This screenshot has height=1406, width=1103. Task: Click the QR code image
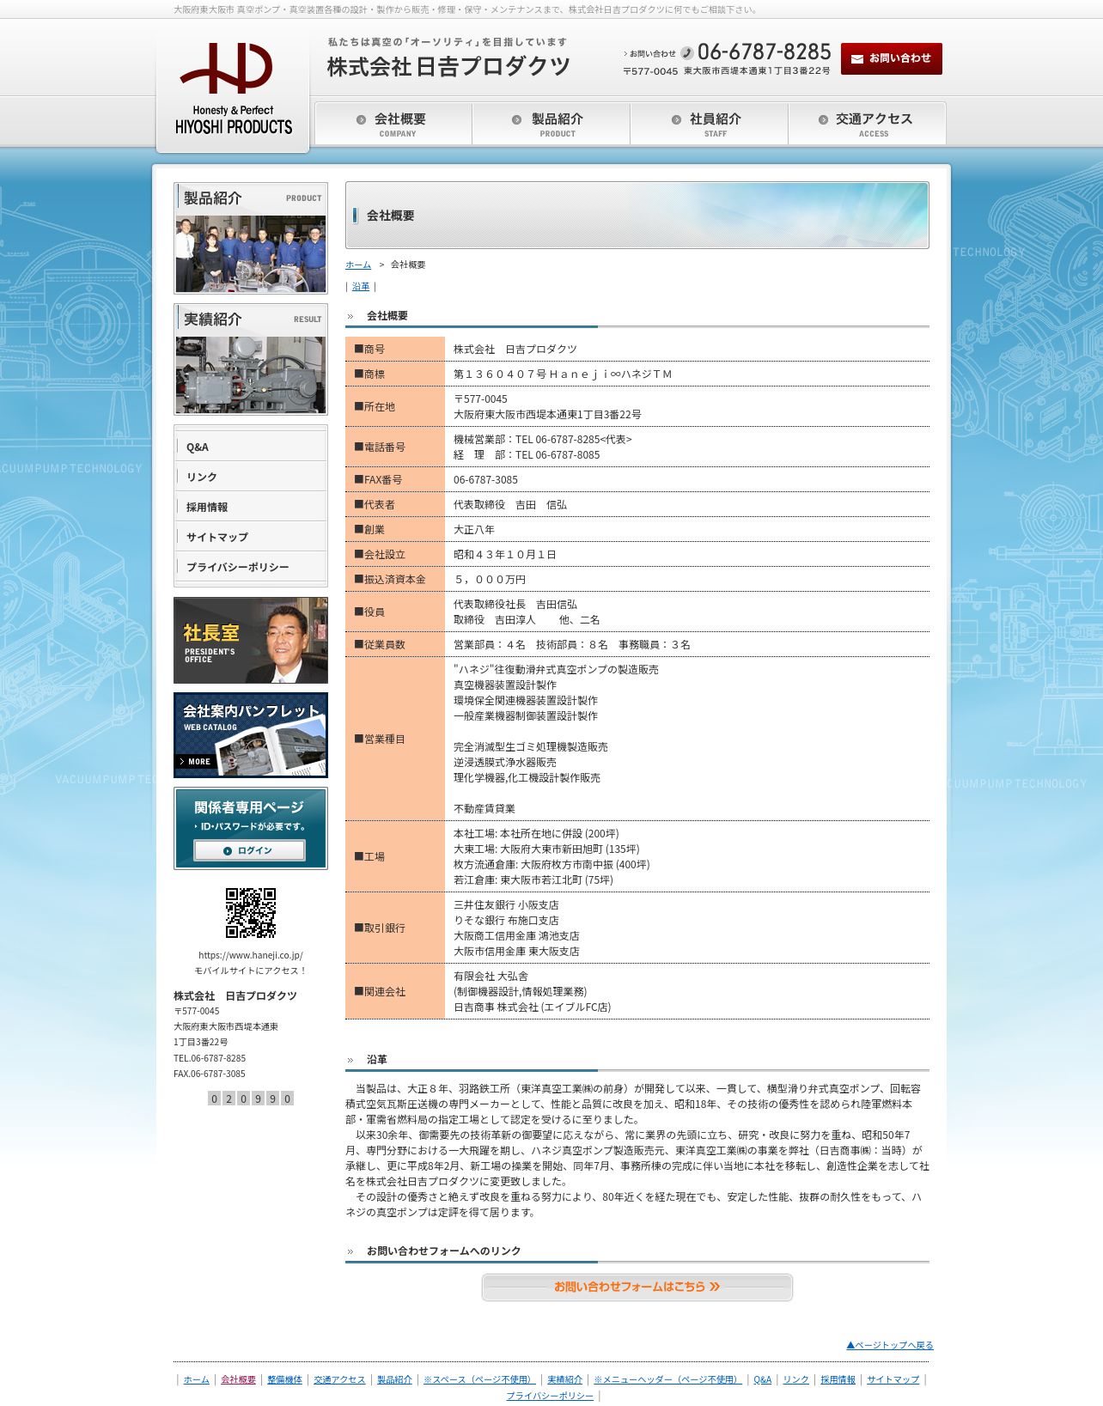click(251, 913)
